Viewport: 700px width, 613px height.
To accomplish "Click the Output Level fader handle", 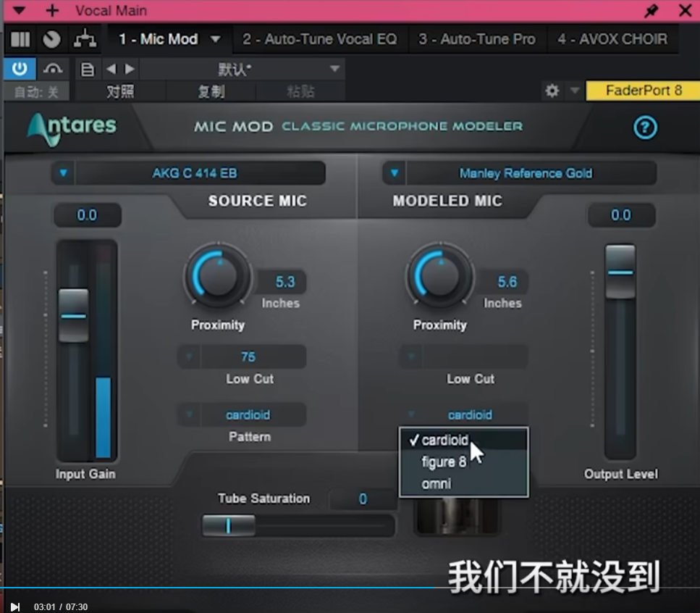I will (x=620, y=272).
